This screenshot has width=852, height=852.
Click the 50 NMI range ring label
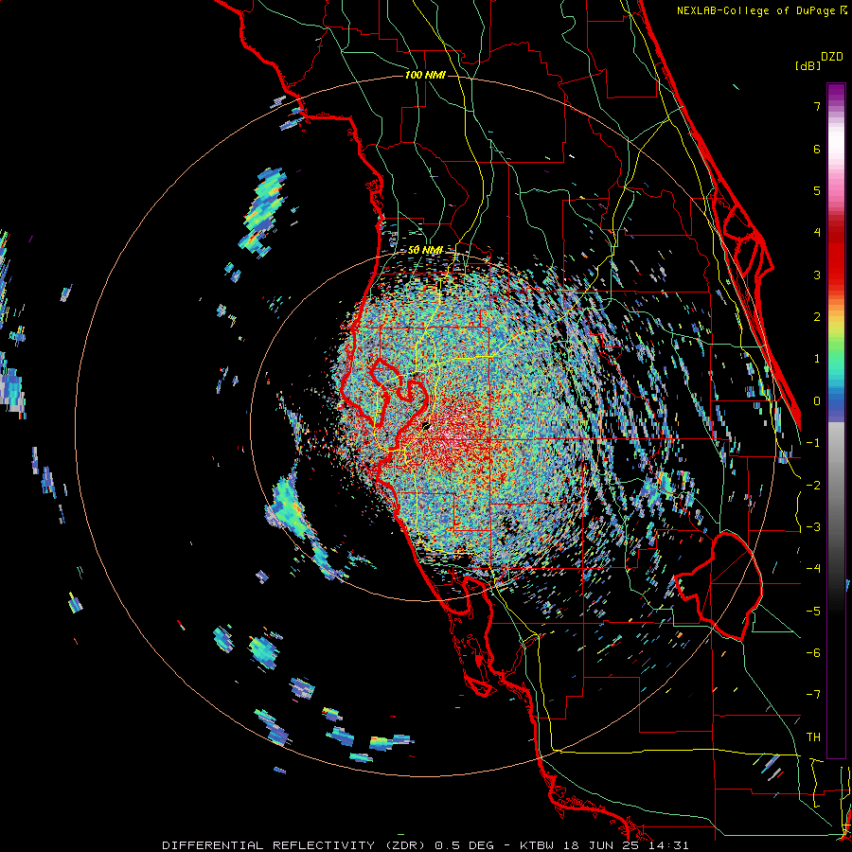tap(425, 250)
